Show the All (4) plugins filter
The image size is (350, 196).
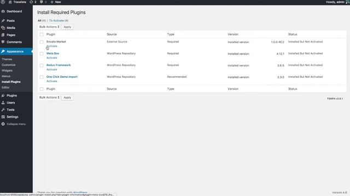(x=42, y=21)
